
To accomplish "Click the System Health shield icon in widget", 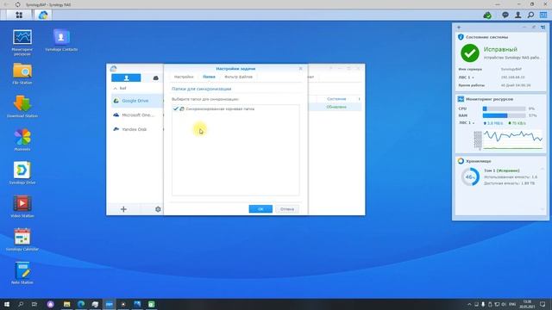I will (461, 37).
